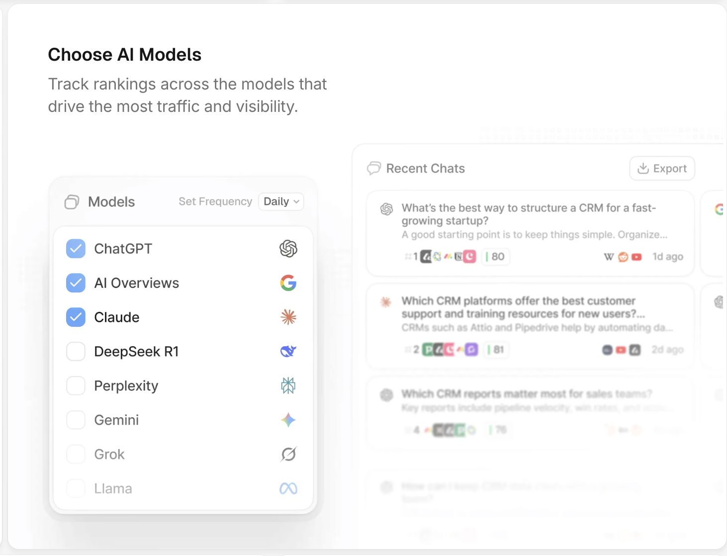Open the CRM fast-growing startup chat
Image resolution: width=727 pixels, height=556 pixels.
pyautogui.click(x=530, y=233)
